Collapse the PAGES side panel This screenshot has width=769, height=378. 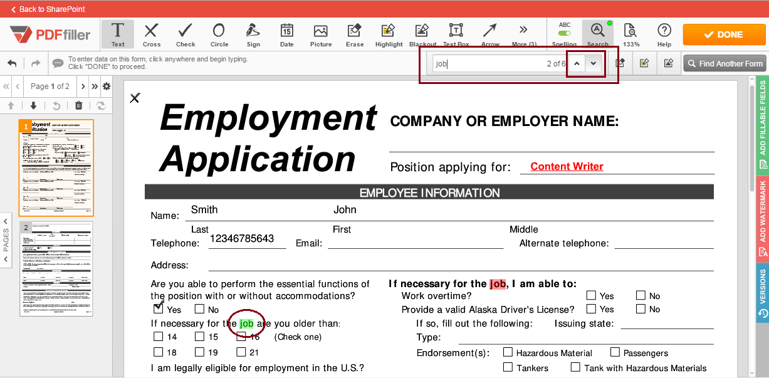click(6, 239)
